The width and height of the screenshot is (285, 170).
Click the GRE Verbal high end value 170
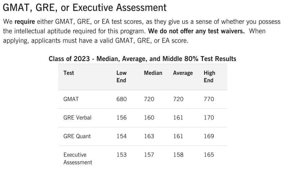[209, 118]
